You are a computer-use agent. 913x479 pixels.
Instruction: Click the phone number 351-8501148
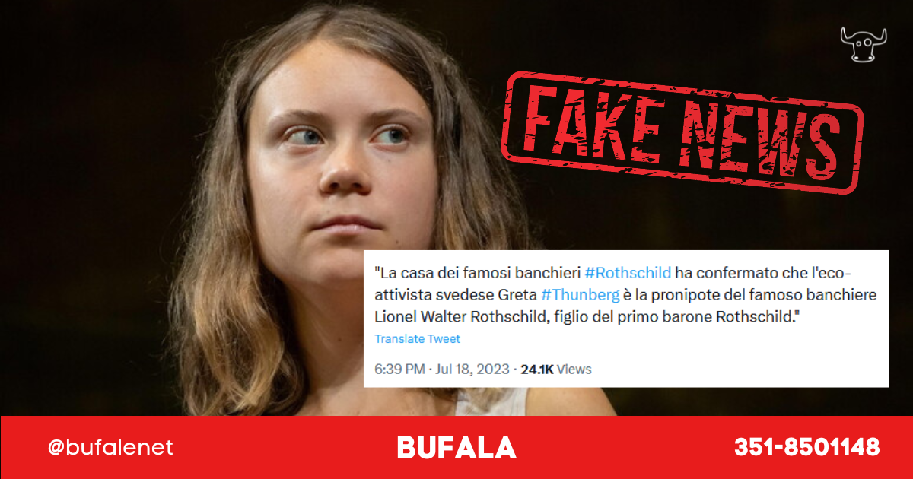806,447
